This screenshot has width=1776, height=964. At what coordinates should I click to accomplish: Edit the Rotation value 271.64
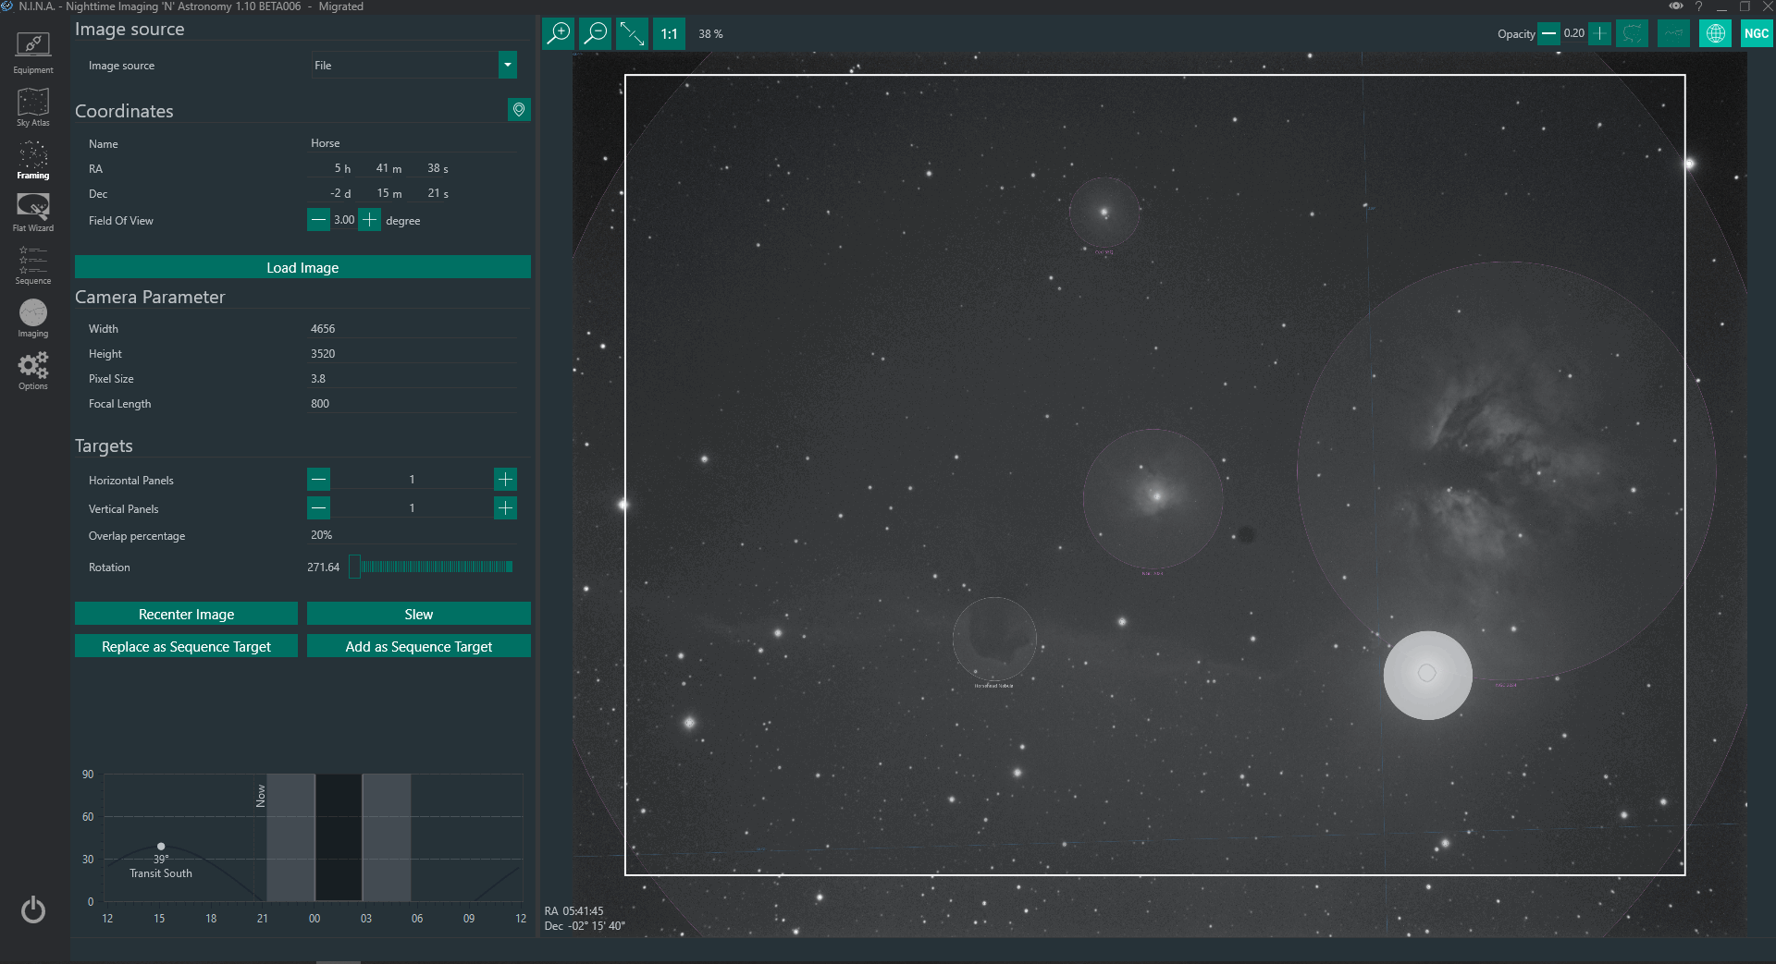(324, 567)
